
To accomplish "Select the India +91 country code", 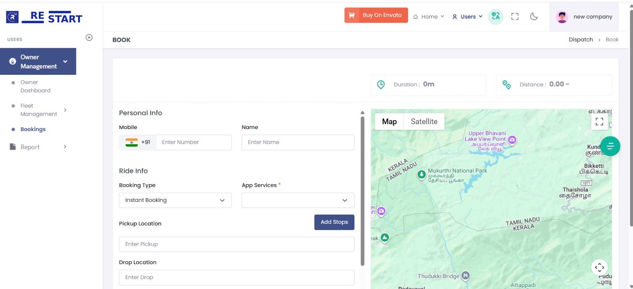I will [138, 143].
